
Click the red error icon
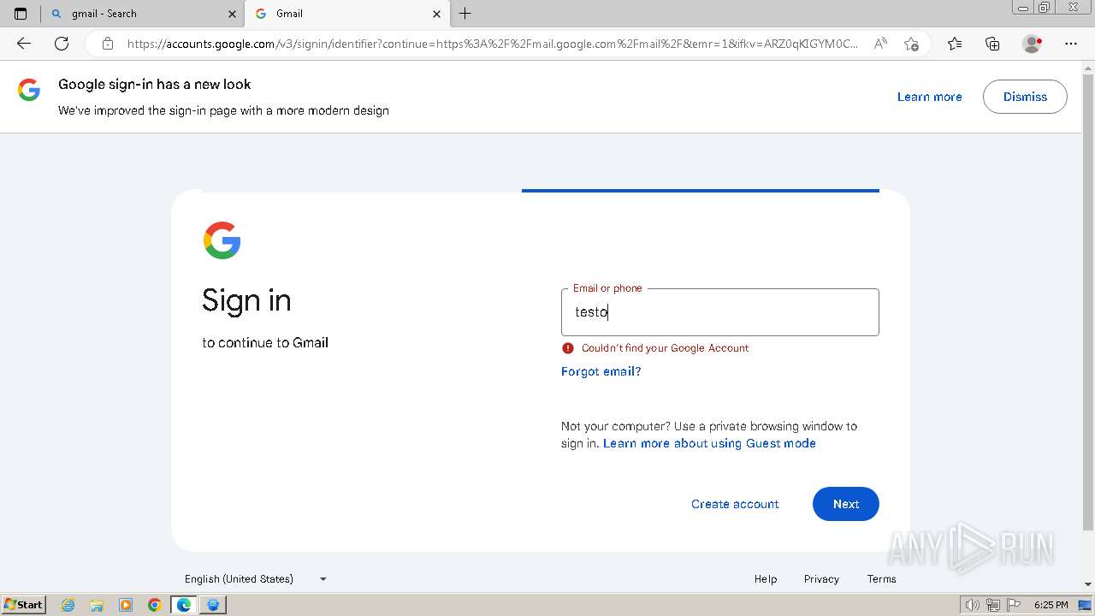[567, 347]
